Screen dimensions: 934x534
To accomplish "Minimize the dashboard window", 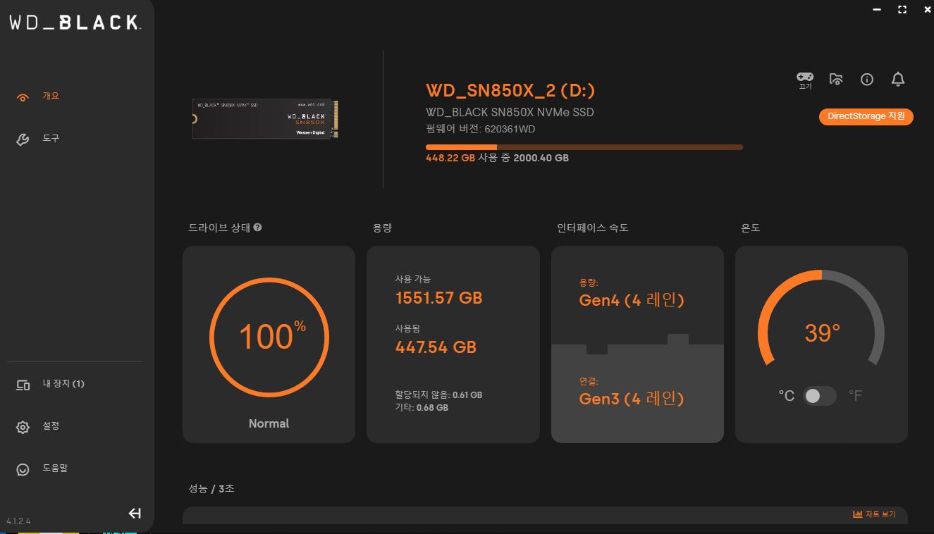I will coord(877,10).
